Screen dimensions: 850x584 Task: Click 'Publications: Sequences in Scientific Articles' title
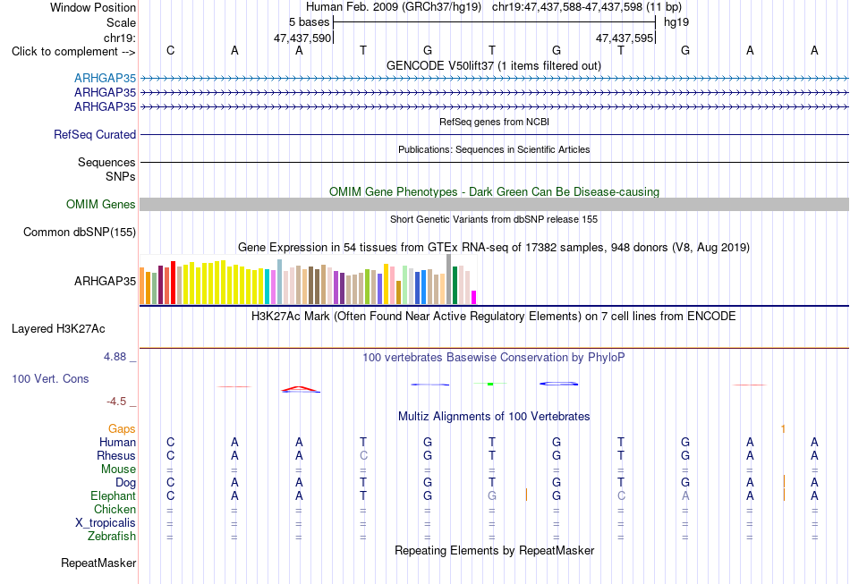click(494, 149)
